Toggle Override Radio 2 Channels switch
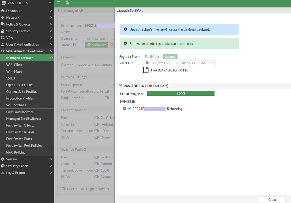The width and height of the screenshot is (291, 203). pyautogui.click(x=96, y=164)
